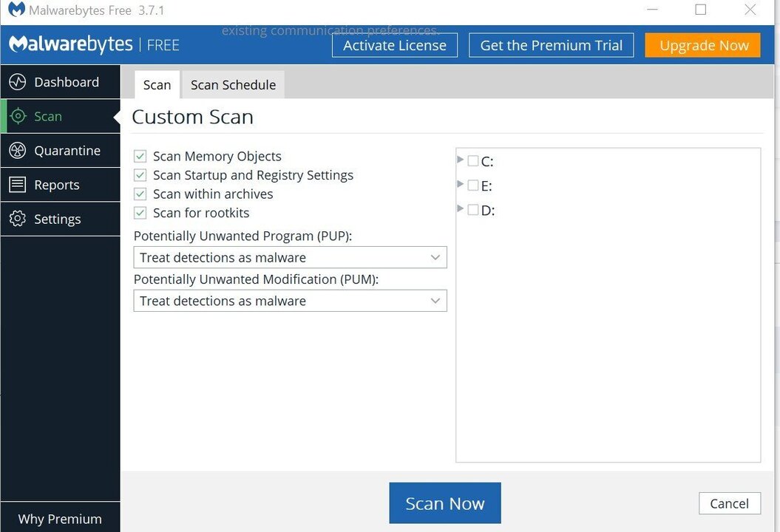The height and width of the screenshot is (532, 780).
Task: Check the C: drive for scanning
Action: pos(473,160)
